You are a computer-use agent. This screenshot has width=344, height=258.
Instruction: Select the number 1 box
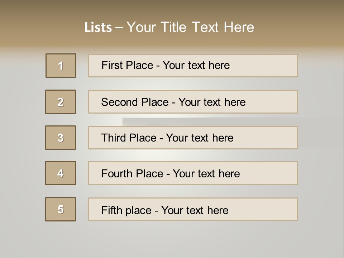[61, 66]
